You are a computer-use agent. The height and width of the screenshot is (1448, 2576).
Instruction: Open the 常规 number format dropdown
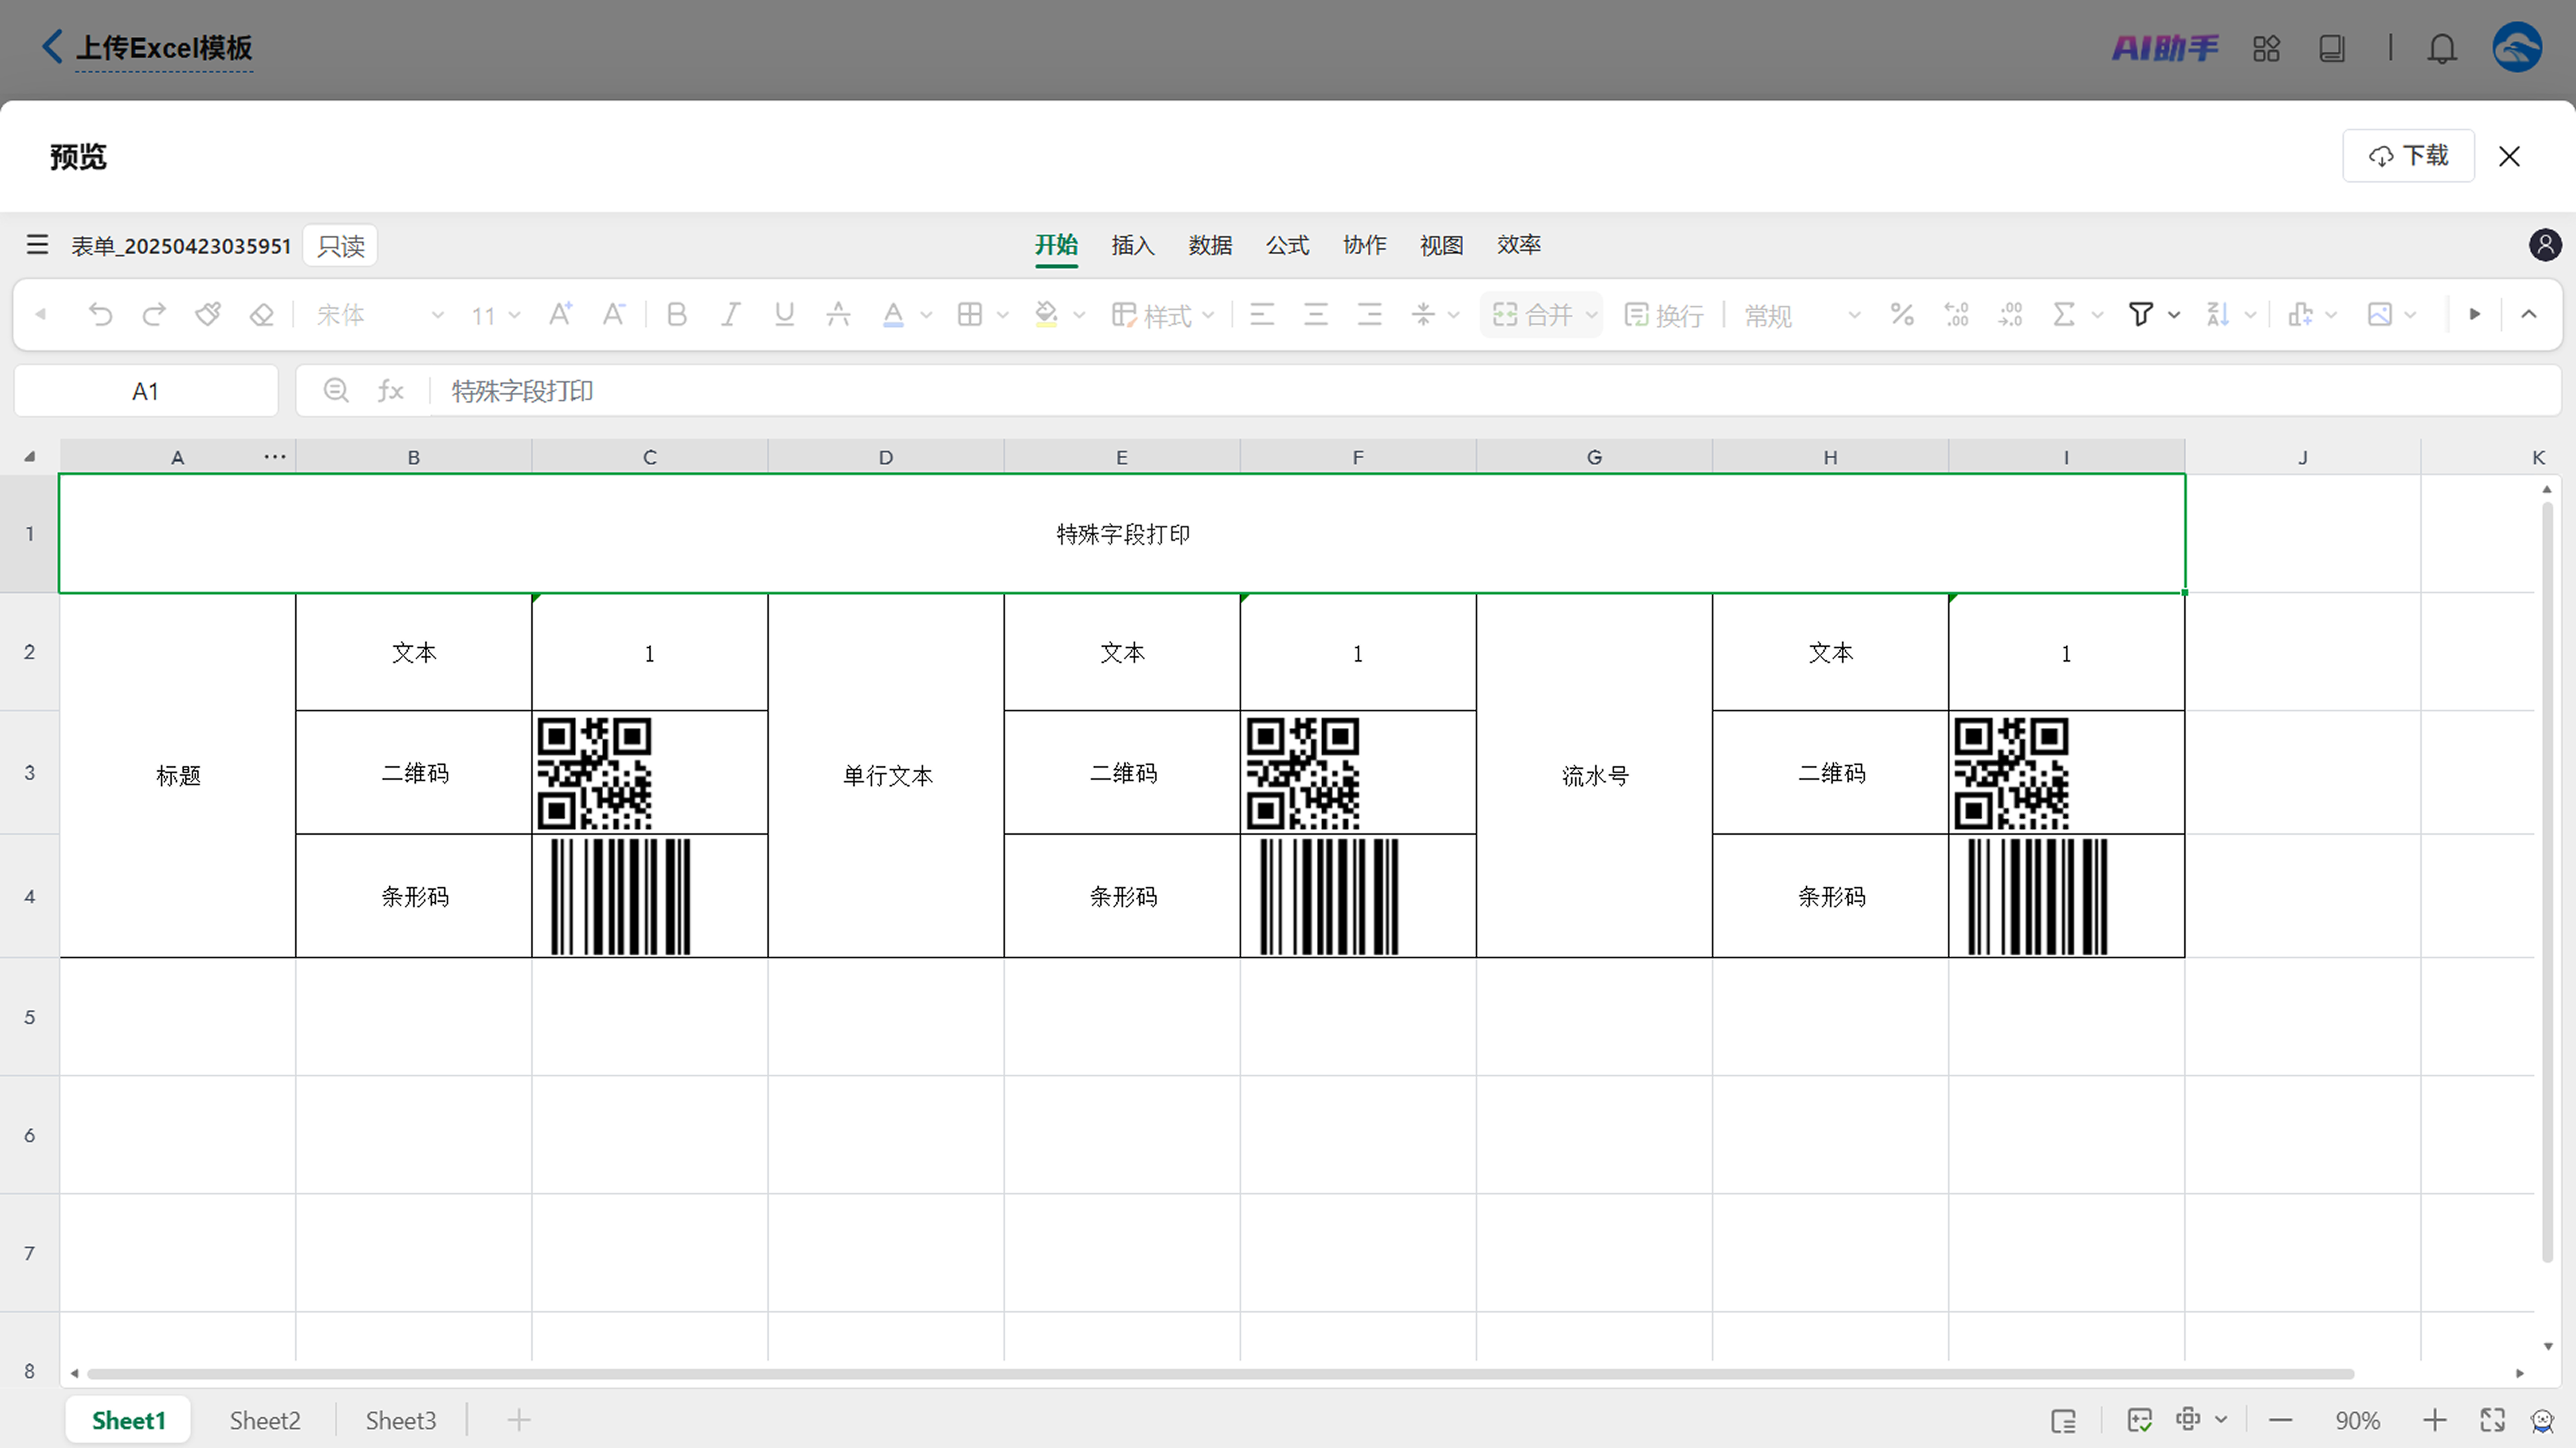click(x=1853, y=315)
